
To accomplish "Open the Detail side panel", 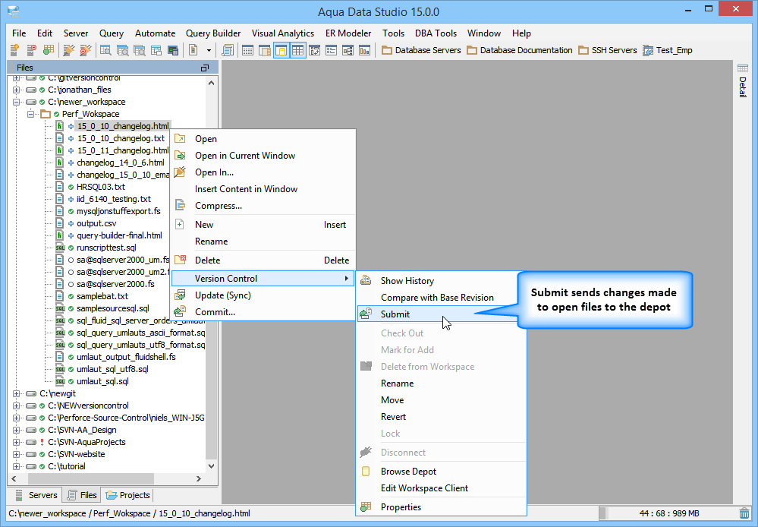I will coord(743,80).
